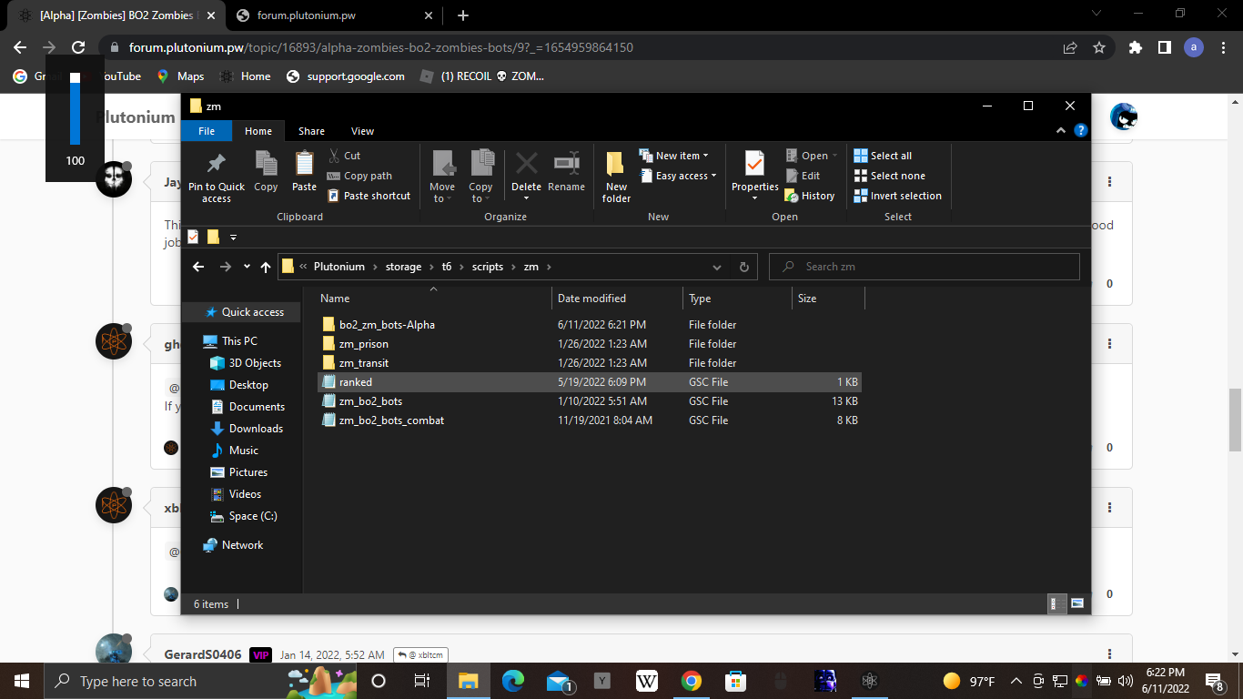Image resolution: width=1243 pixels, height=699 pixels.
Task: Expand New item dropdown
Action: click(673, 156)
